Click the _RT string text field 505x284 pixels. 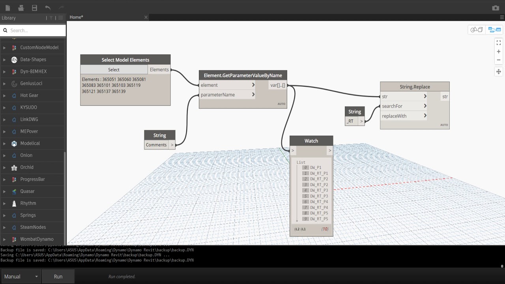click(x=351, y=121)
